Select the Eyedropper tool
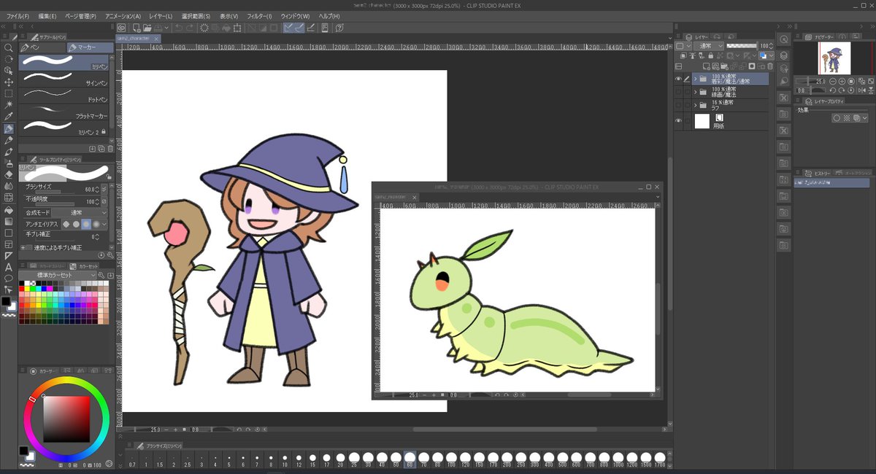 [8, 117]
